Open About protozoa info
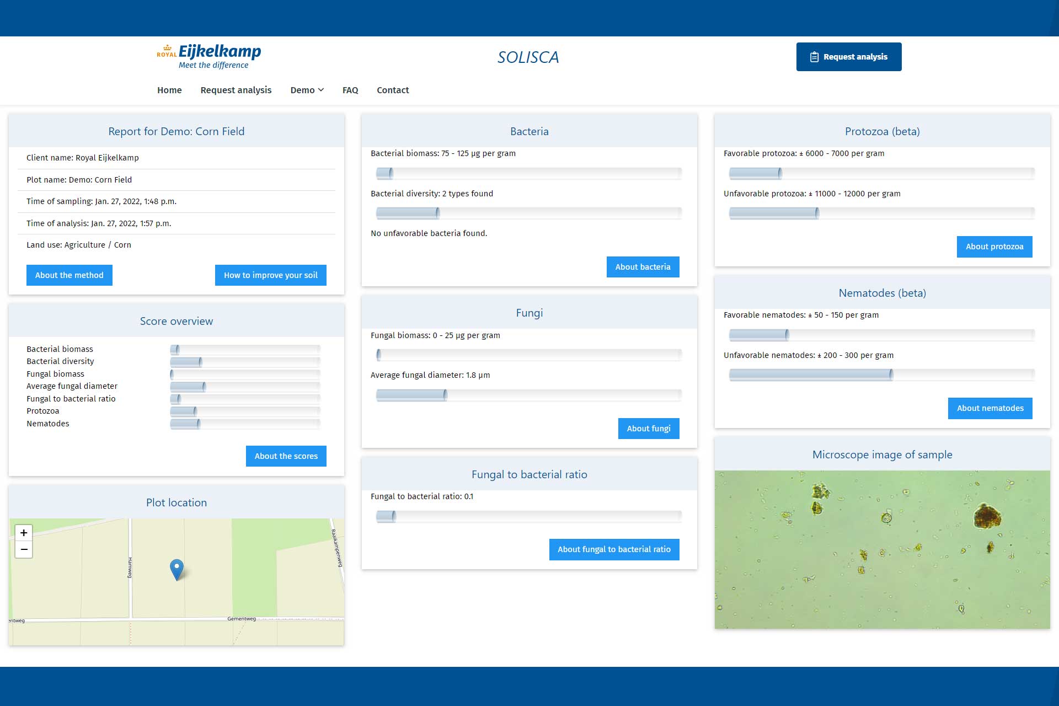 [x=994, y=247]
